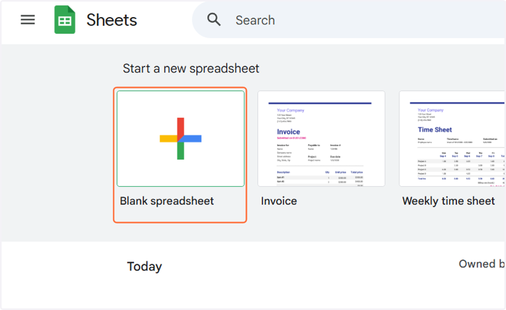Open the Weekly time sheet template thumbnail
Image resolution: width=506 pixels, height=310 pixels.
pos(452,139)
